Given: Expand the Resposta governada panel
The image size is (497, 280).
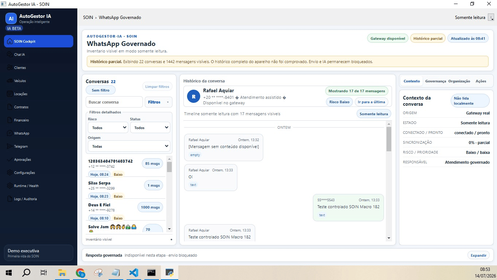Looking at the screenshot, I should (x=478, y=255).
